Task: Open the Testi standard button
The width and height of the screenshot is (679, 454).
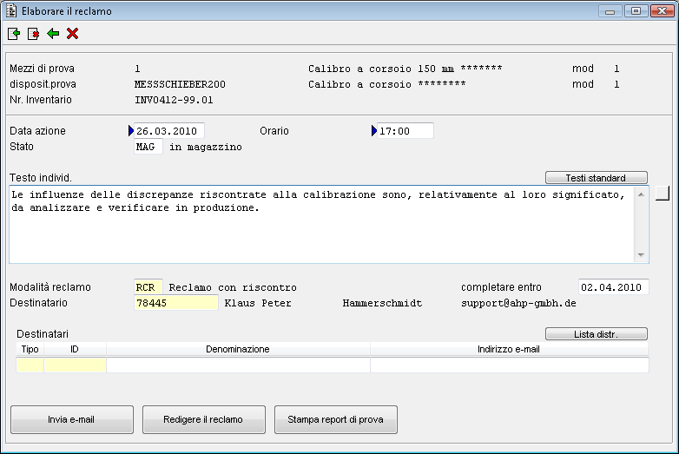Action: (597, 178)
